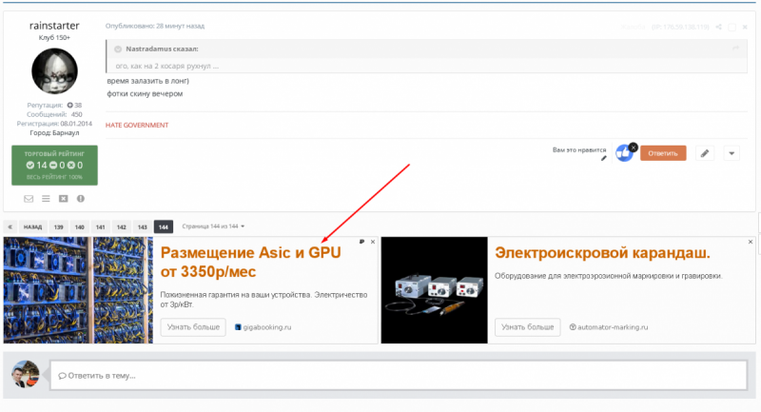Click the НАЗАД previous page button
The height and width of the screenshot is (412, 761).
click(x=33, y=226)
